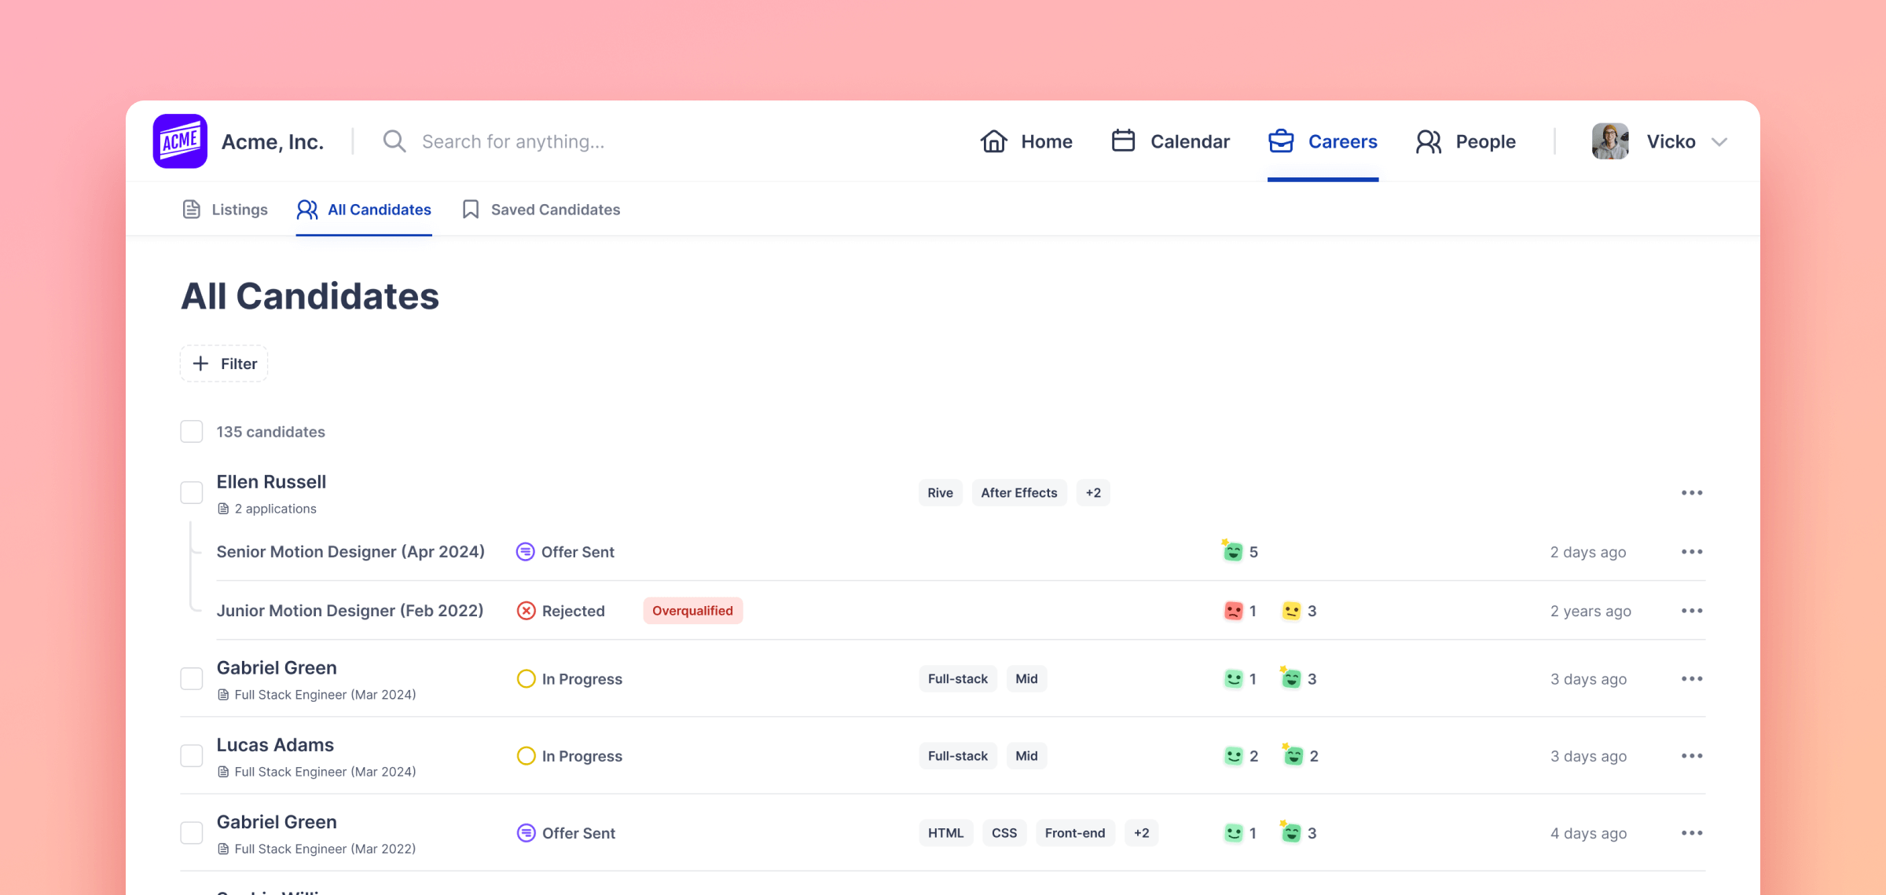Viewport: 1886px width, 895px height.
Task: Click the Offer Sent status icon for Senior Motion Designer
Action: coord(526,552)
